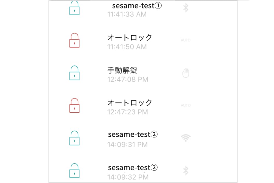Select the sesame-test② entry at 14:09:32 PM
274x183 pixels.
pyautogui.click(x=133, y=167)
